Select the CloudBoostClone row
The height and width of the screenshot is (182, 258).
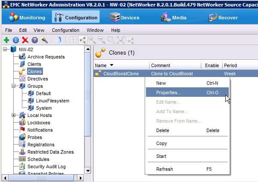click(x=176, y=74)
